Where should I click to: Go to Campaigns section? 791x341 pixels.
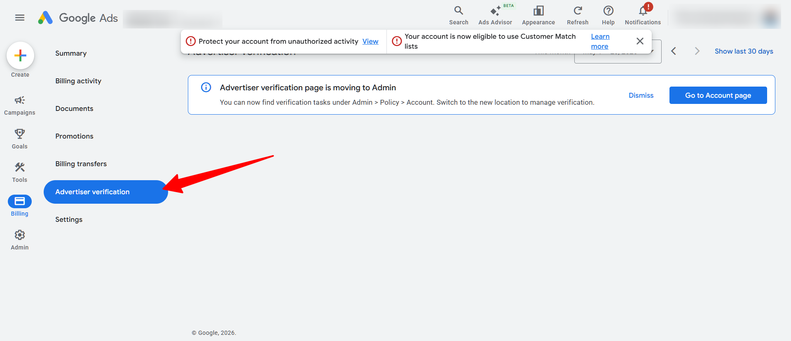pos(20,106)
